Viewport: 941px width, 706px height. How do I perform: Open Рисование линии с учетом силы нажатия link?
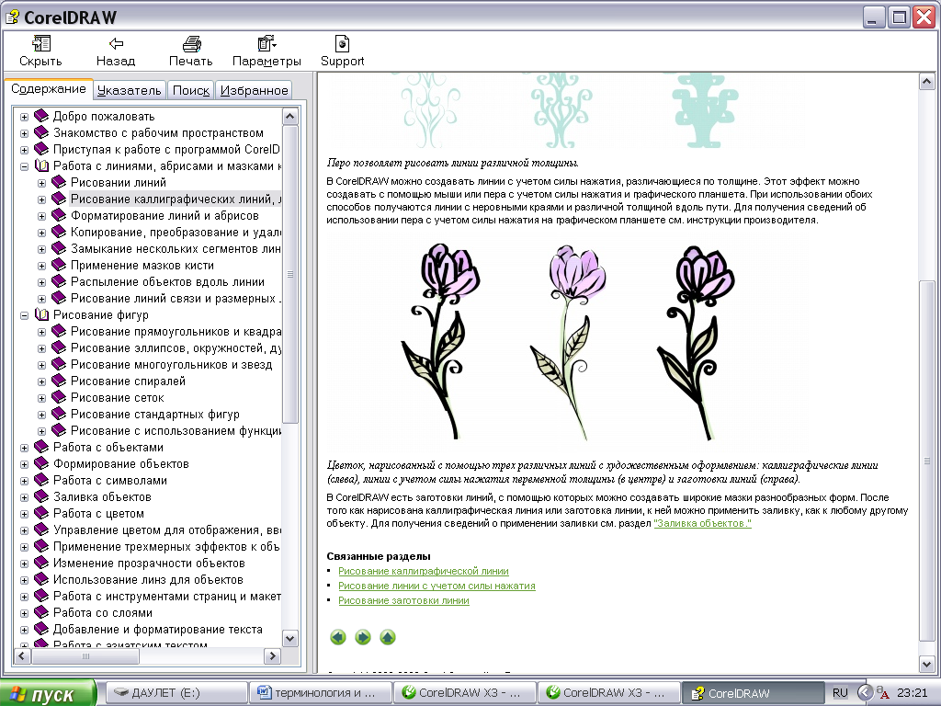point(436,586)
